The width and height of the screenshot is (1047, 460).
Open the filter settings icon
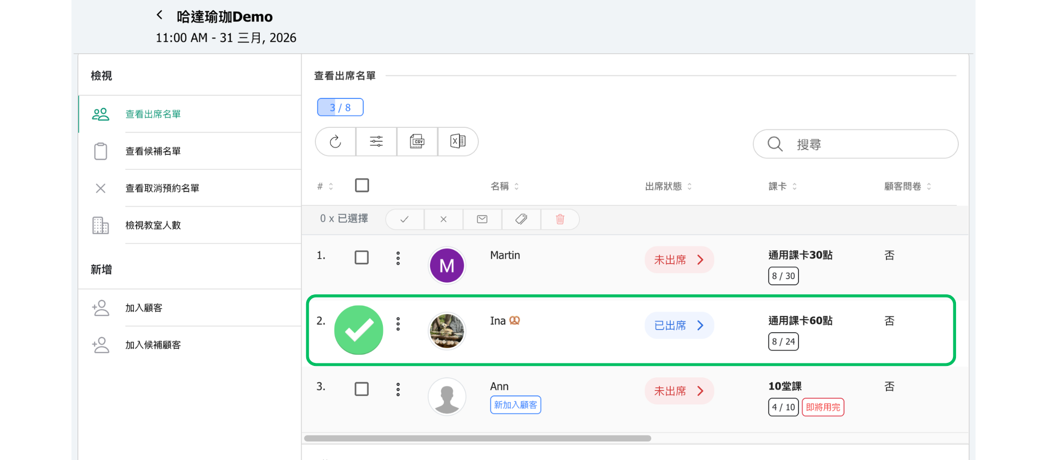point(376,142)
